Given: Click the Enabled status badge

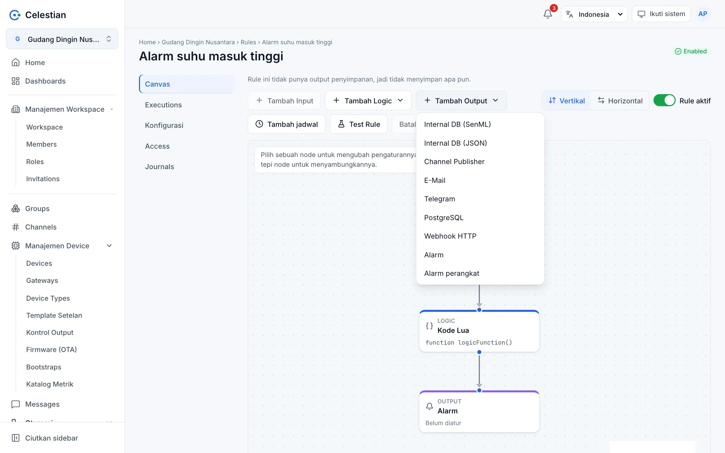Looking at the screenshot, I should pyautogui.click(x=691, y=51).
